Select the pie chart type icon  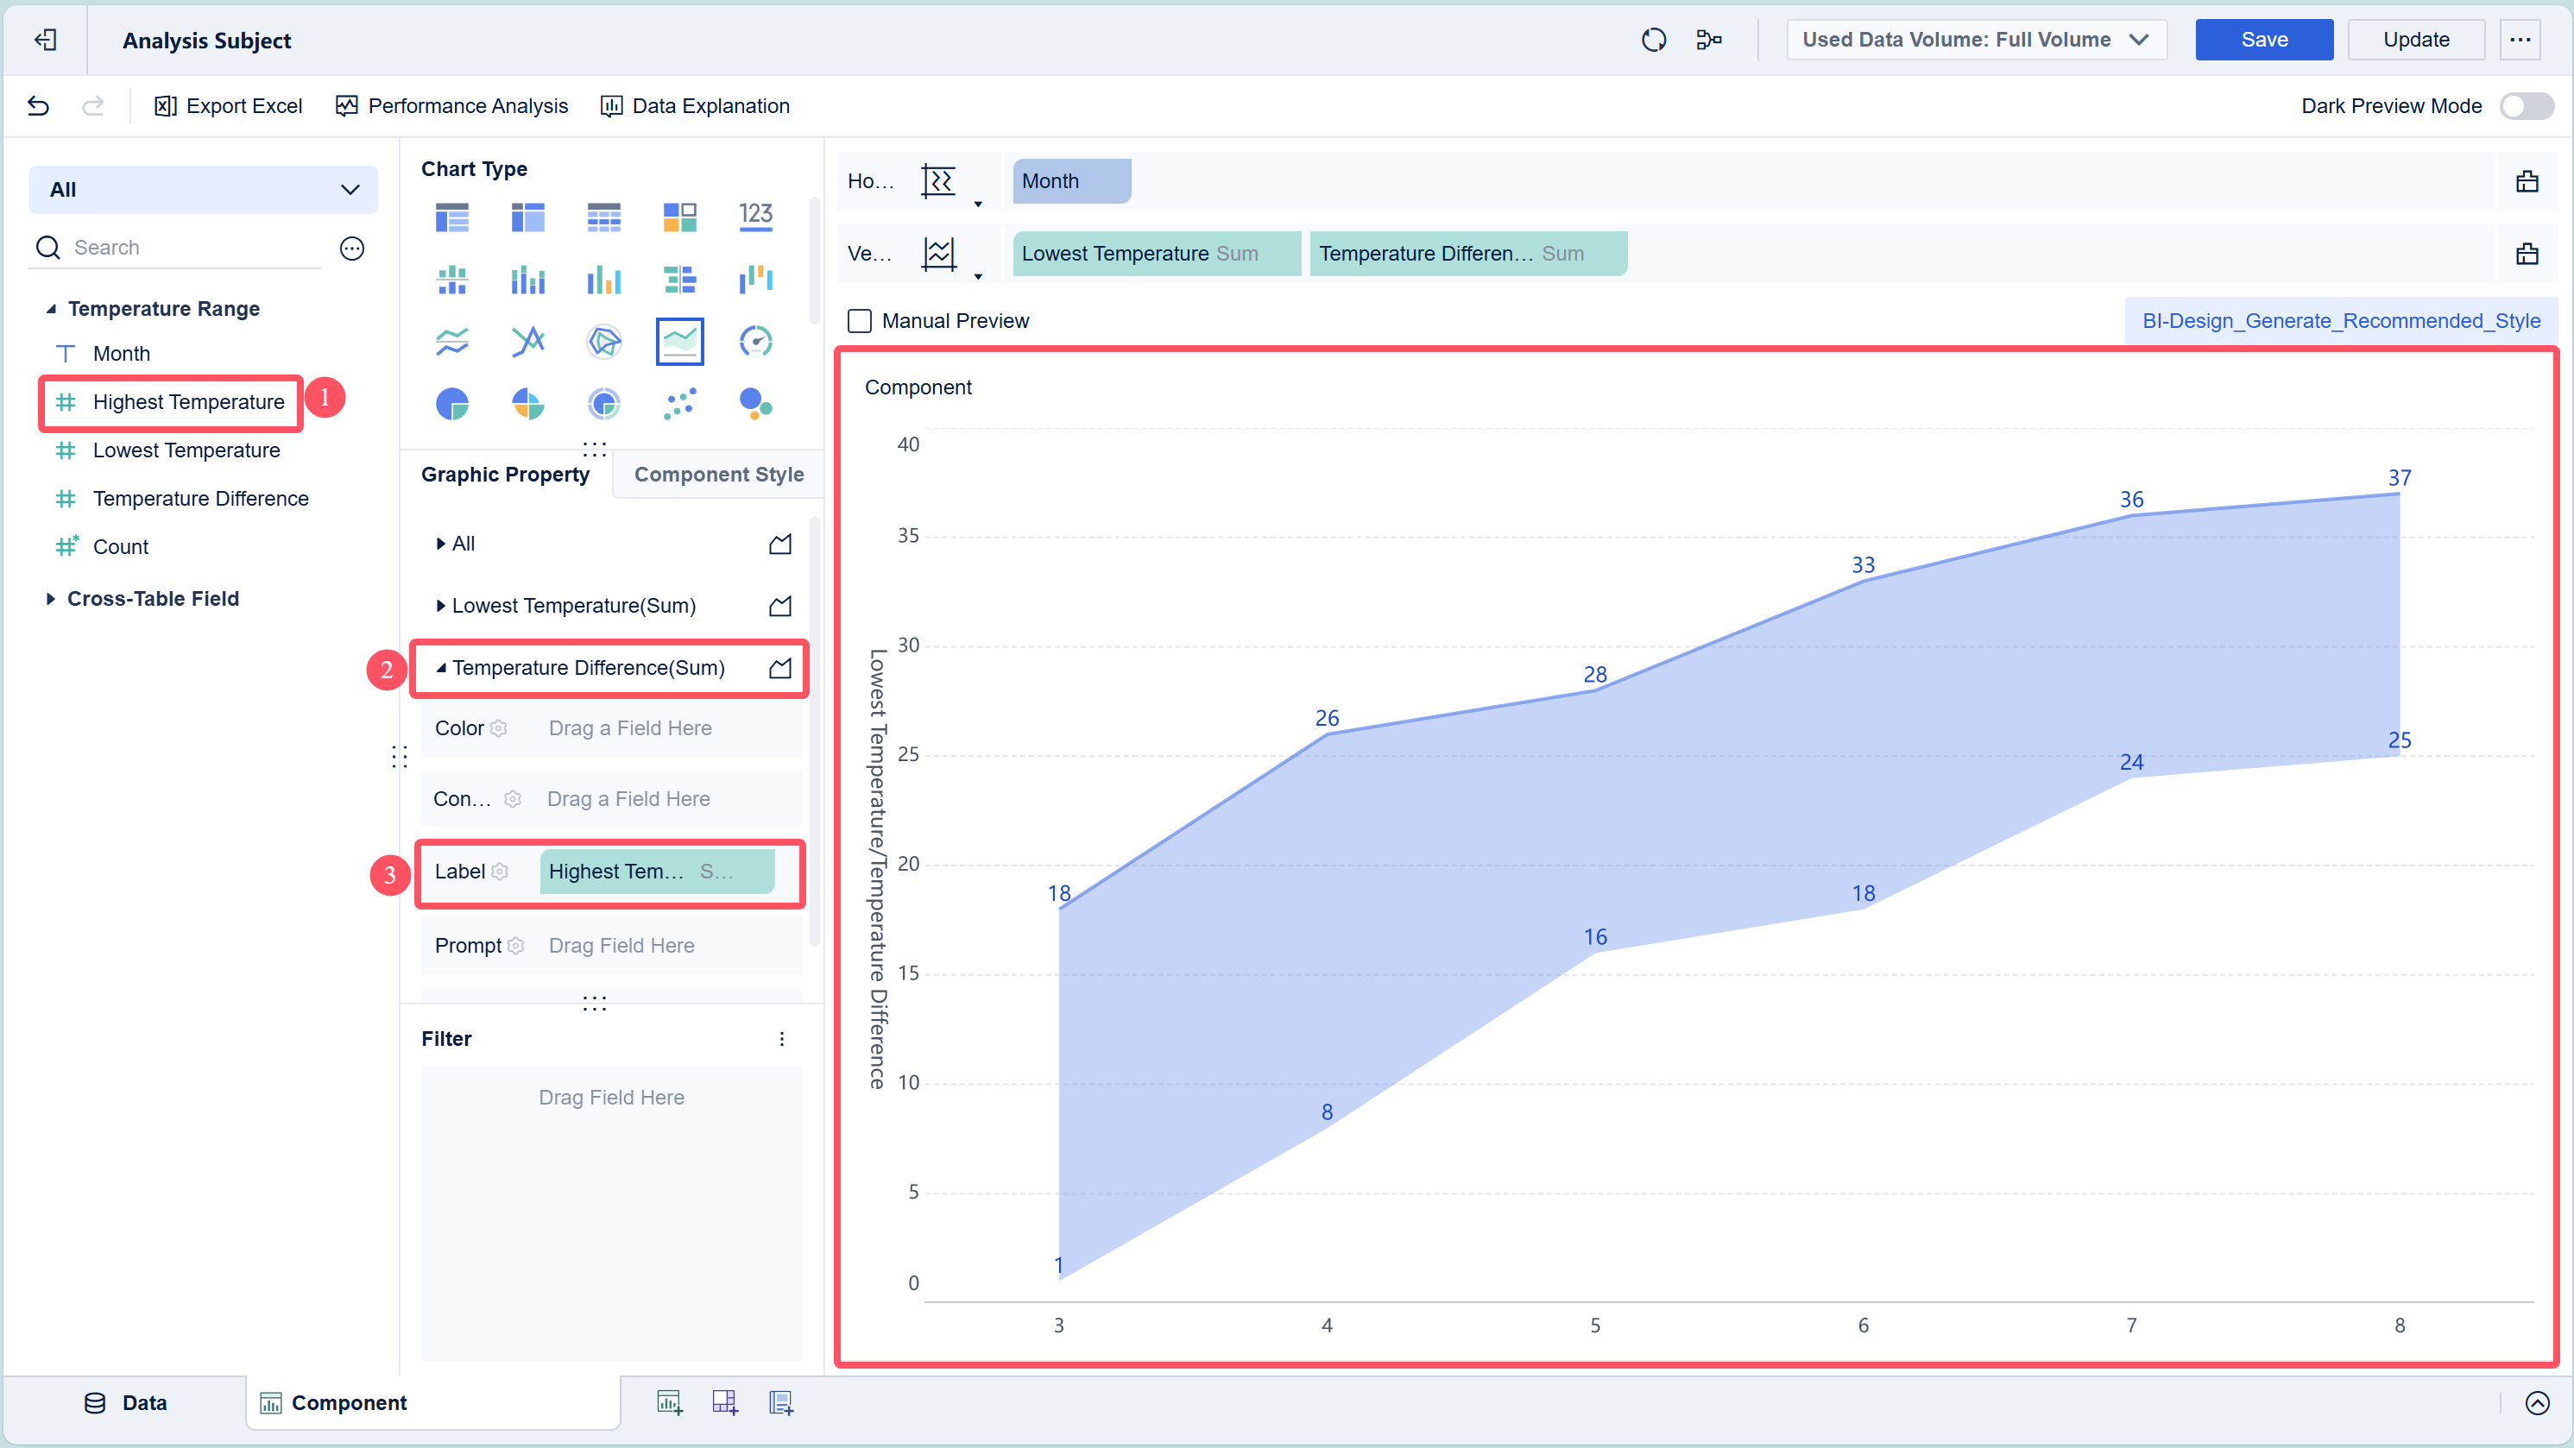point(451,404)
